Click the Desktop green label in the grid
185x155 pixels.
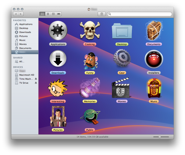pyautogui.click(x=122, y=44)
